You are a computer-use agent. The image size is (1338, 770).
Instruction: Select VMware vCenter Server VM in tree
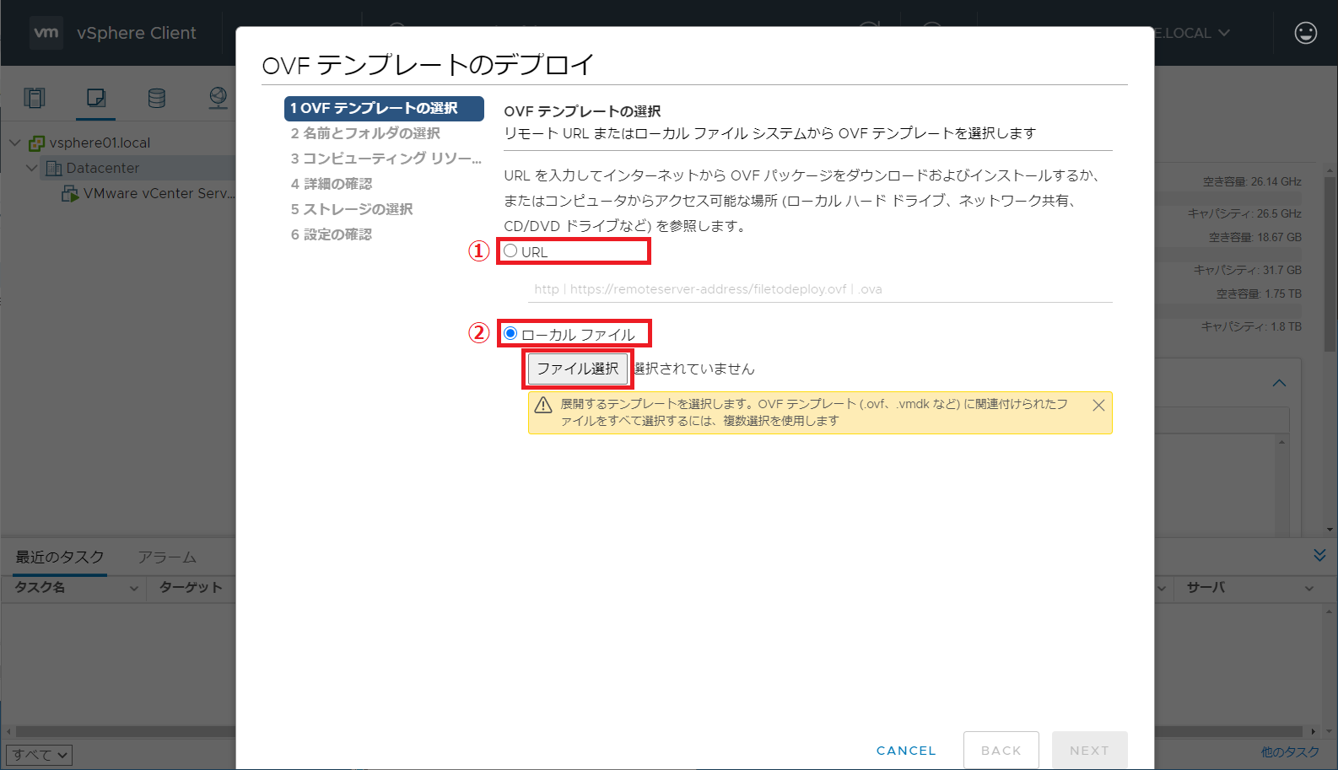pyautogui.click(x=159, y=193)
